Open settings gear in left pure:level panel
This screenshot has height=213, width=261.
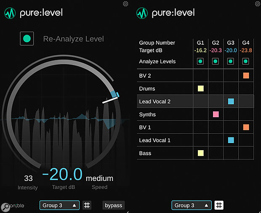pyautogui.click(x=125, y=4)
